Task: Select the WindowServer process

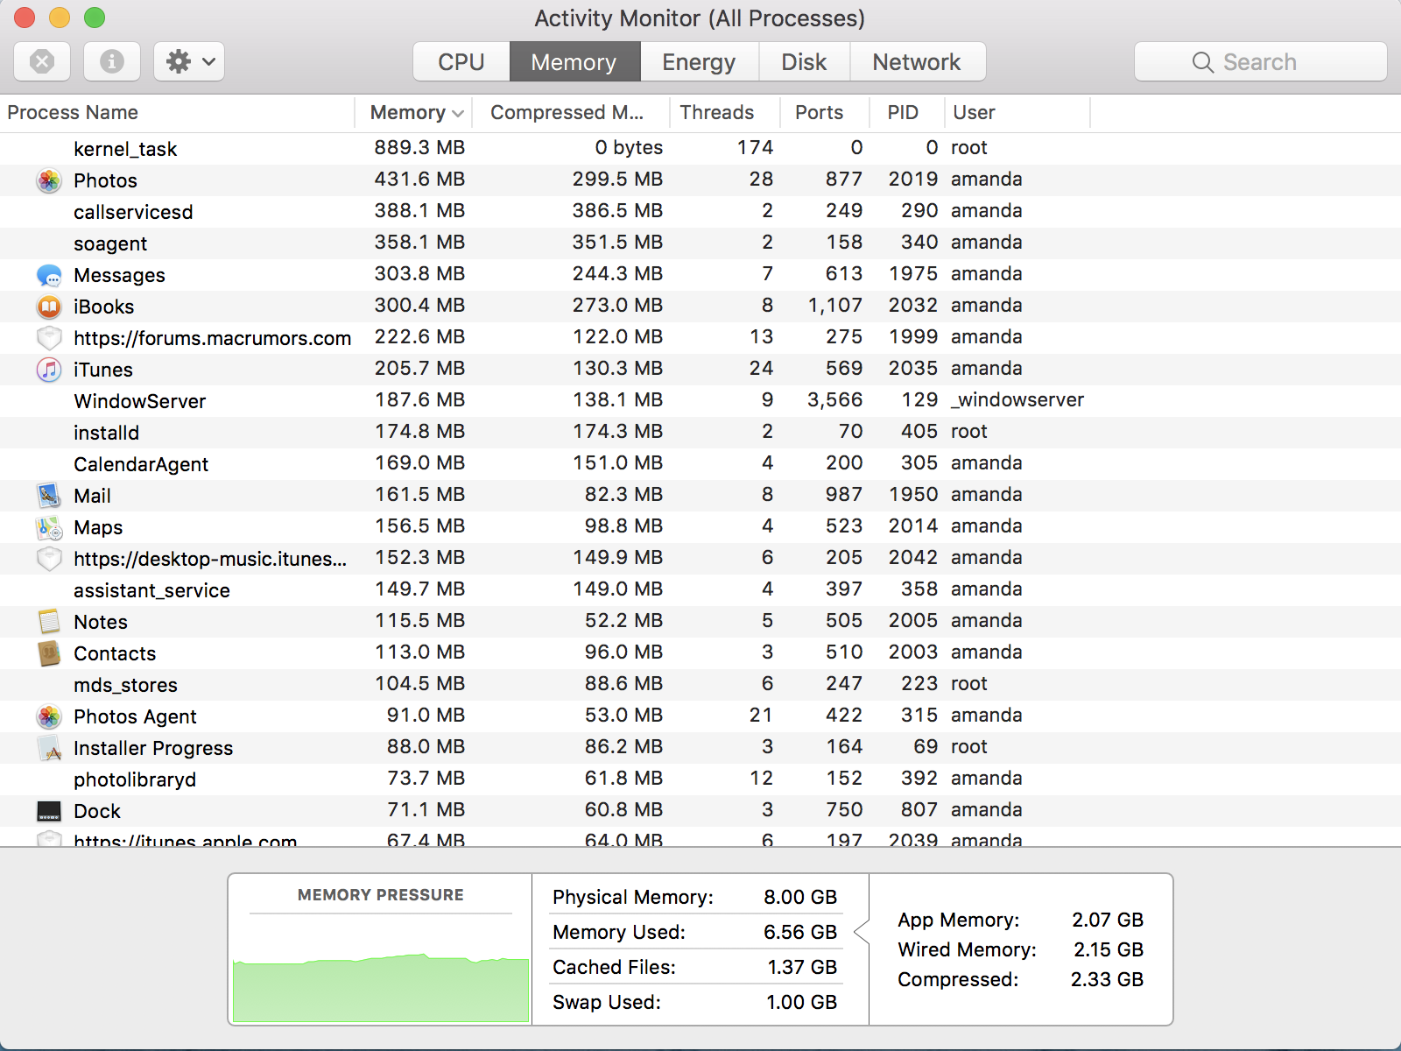Action: coord(700,400)
